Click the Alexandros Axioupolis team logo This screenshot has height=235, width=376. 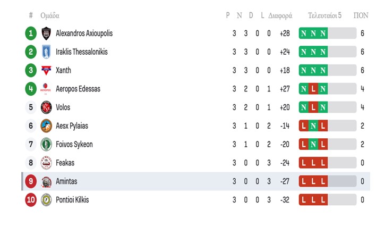pos(46,33)
